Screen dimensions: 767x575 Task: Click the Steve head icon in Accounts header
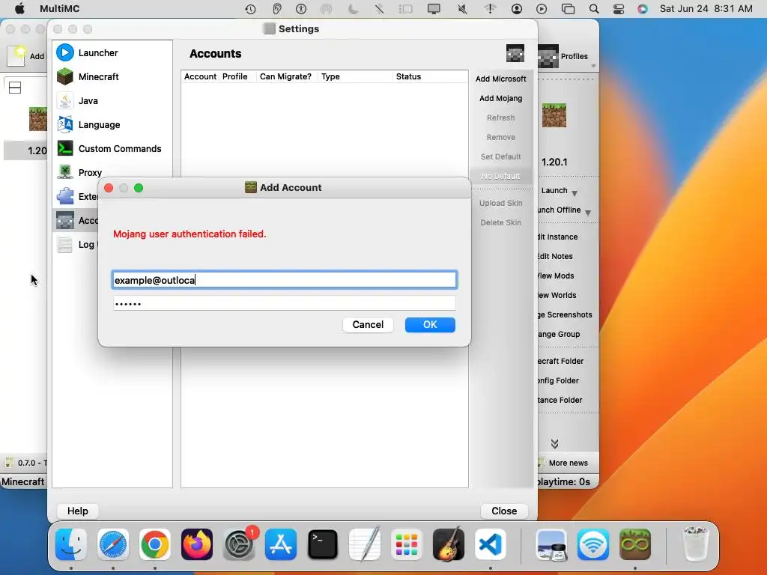pyautogui.click(x=515, y=53)
